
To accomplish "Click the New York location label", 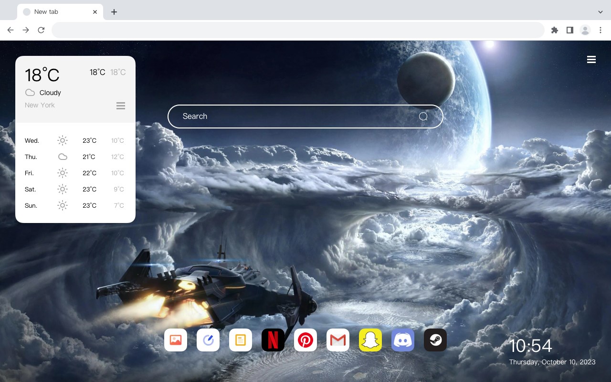I will tap(40, 105).
